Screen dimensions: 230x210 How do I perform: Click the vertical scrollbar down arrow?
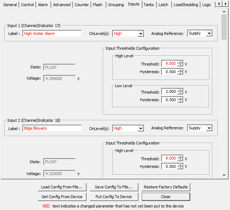pos(224,175)
